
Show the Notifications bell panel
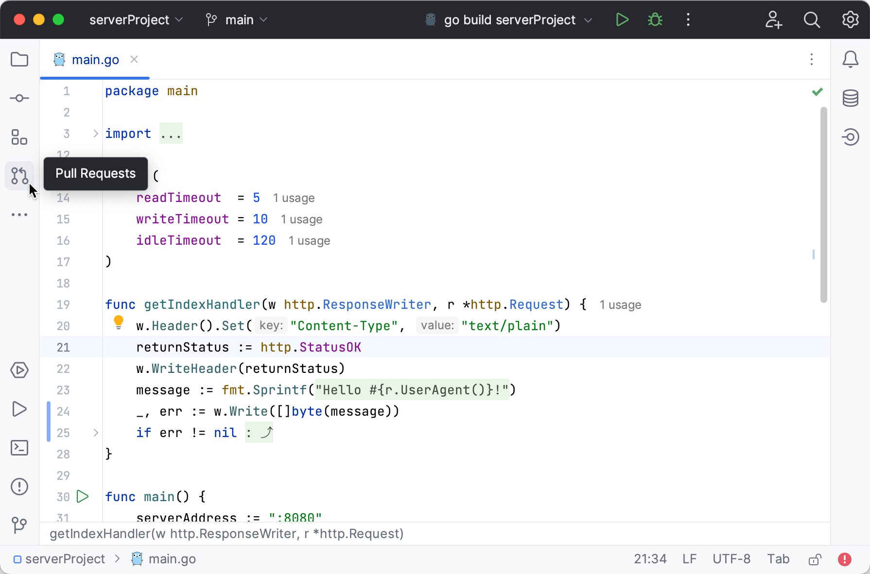coord(850,60)
